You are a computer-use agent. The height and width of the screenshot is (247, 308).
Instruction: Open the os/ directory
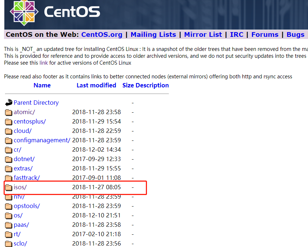point(18,215)
